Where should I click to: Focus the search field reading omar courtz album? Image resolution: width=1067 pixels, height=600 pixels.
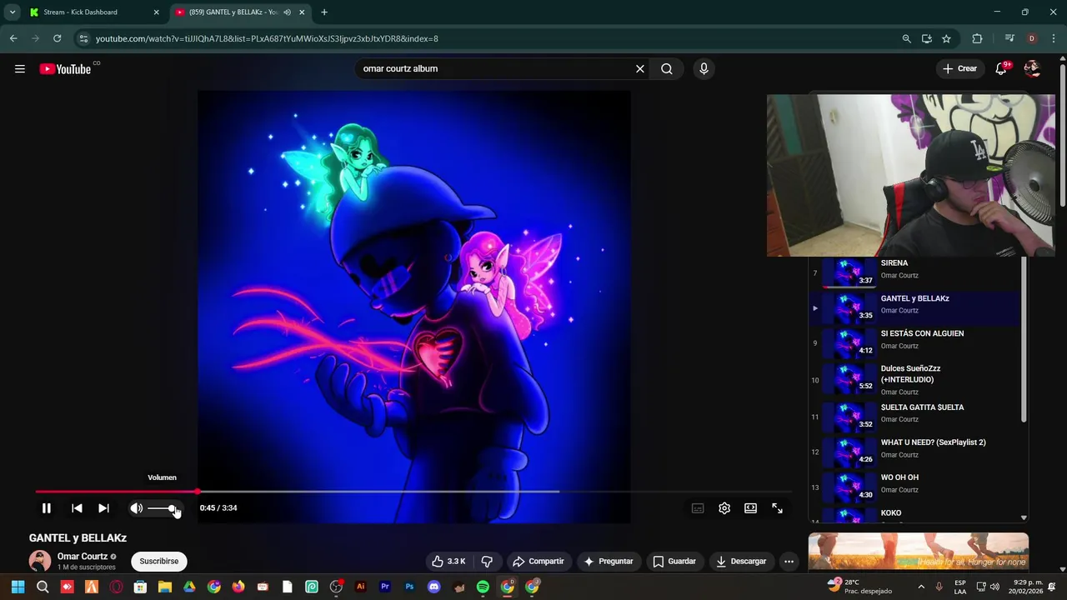click(492, 69)
